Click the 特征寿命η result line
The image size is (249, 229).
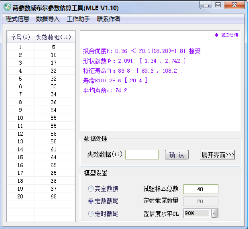[133, 71]
